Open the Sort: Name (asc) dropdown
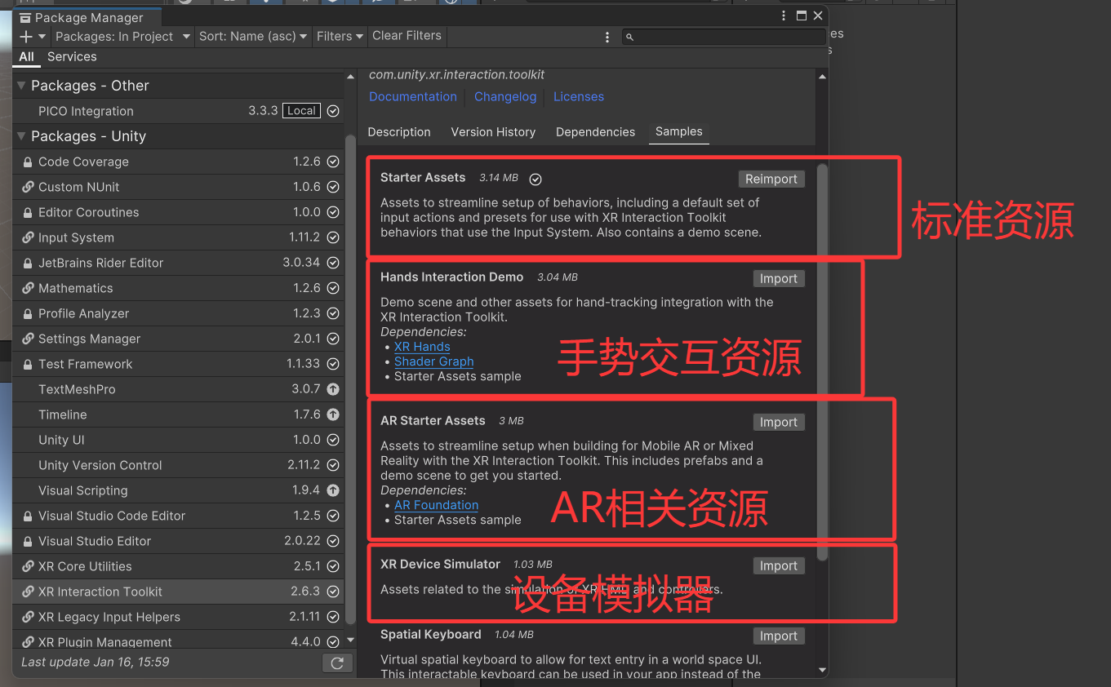Viewport: 1111px width, 687px height. tap(253, 37)
